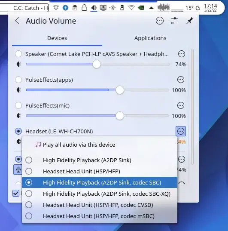228x231 pixels.
Task: Open options menu for Speaker Comet Lake device
Action: 181,54
